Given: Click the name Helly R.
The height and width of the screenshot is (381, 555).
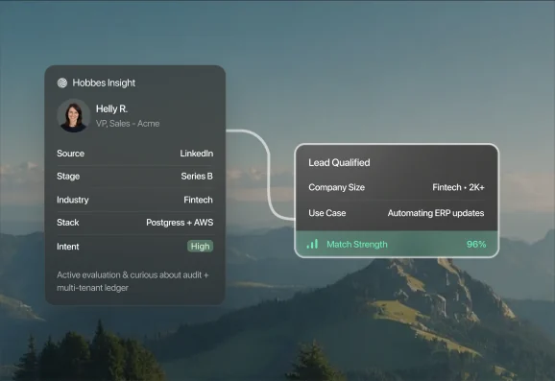Looking at the screenshot, I should pos(111,108).
